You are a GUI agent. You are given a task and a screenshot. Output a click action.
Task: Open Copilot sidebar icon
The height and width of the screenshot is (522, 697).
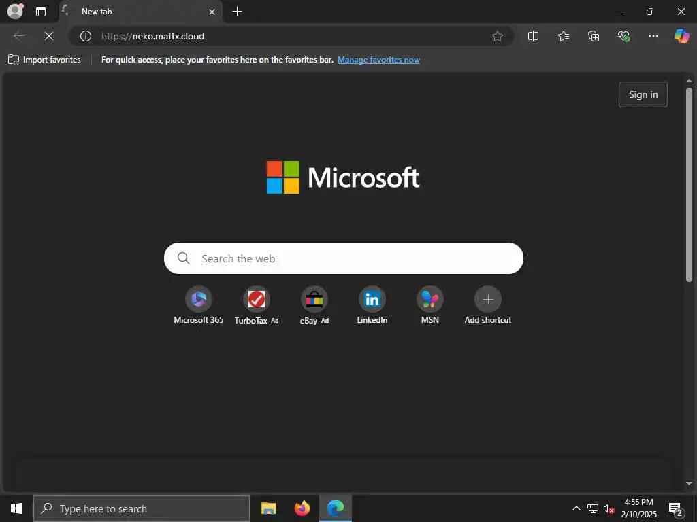[x=681, y=36]
